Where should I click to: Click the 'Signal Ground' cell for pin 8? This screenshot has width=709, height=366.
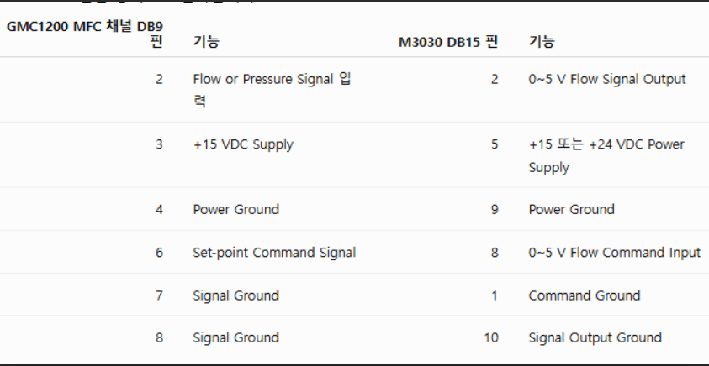click(x=236, y=337)
